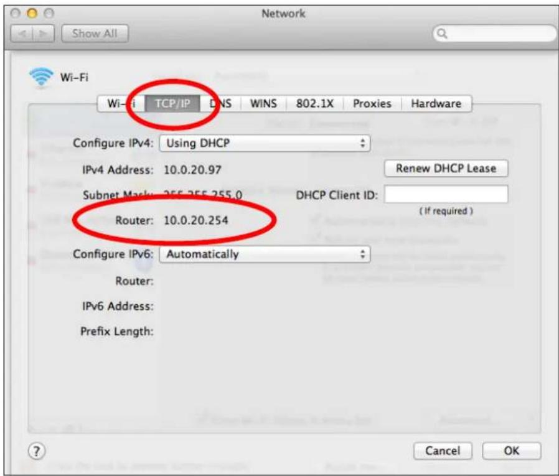Click the Cancel button
The height and width of the screenshot is (476, 559).
tap(443, 450)
